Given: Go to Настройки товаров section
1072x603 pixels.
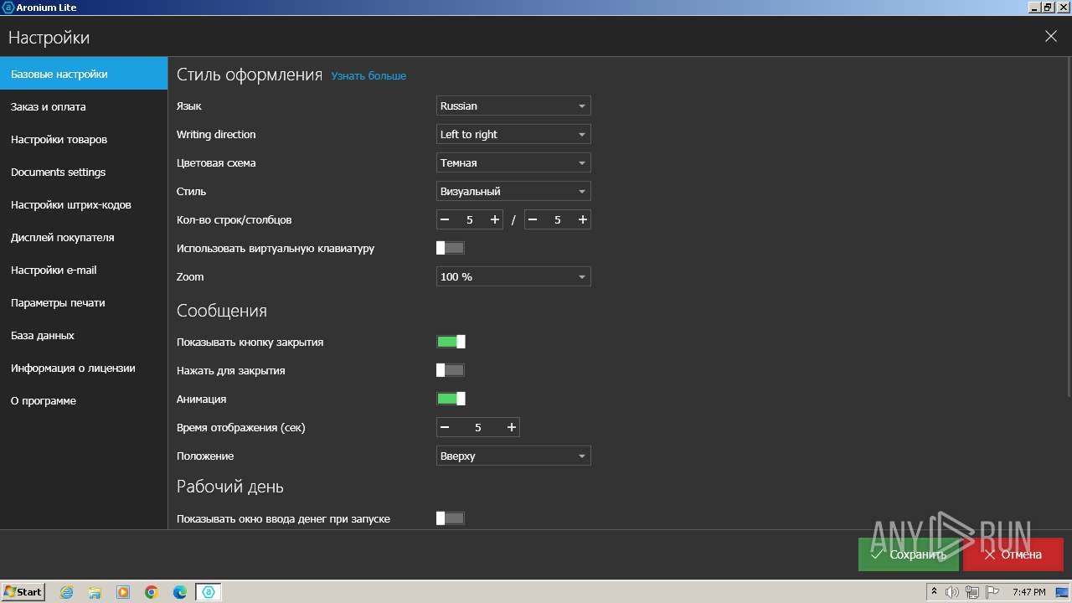Looking at the screenshot, I should click(84, 139).
